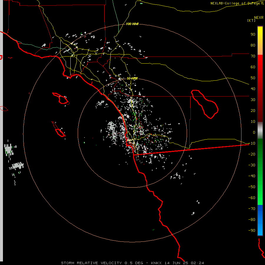Viewport: 265px width, 265px height.
Task: Click the [KT] units label above the scale
Action: (x=251, y=20)
